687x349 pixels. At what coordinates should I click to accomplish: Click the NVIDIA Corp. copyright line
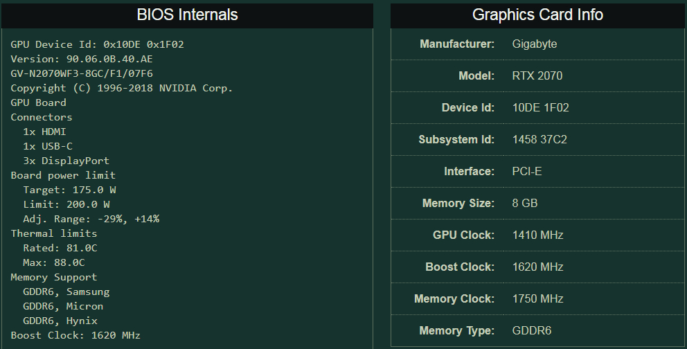coord(121,88)
